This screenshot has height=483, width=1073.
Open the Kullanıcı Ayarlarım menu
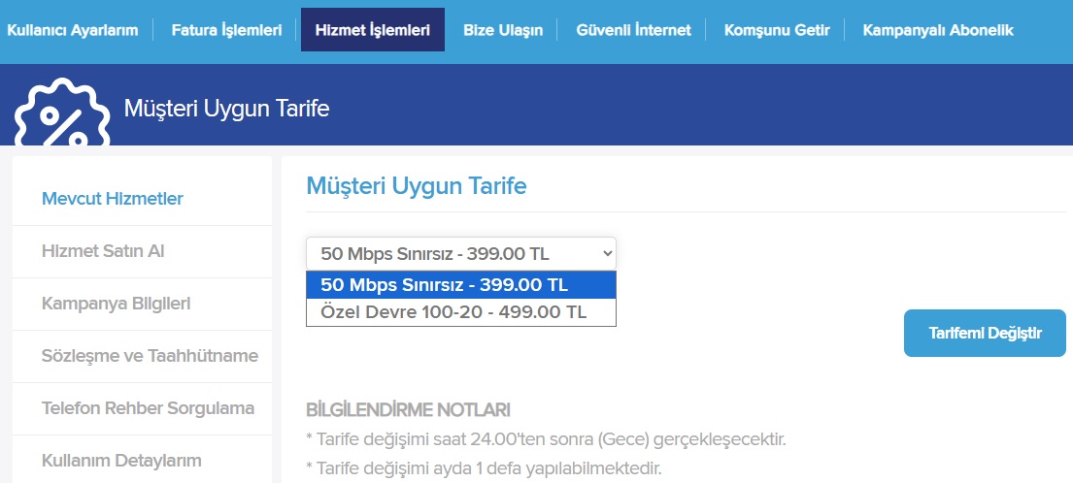tap(73, 30)
